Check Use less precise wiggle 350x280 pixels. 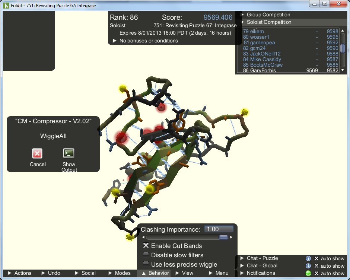pyautogui.click(x=146, y=264)
